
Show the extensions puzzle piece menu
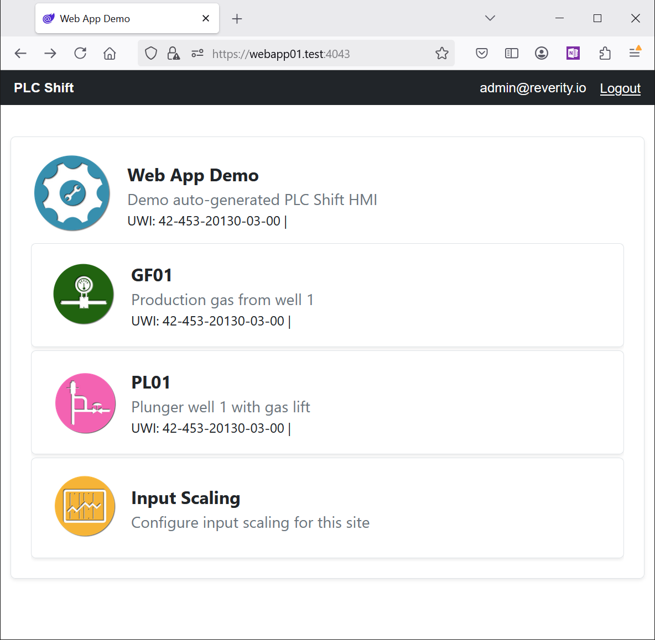point(605,54)
